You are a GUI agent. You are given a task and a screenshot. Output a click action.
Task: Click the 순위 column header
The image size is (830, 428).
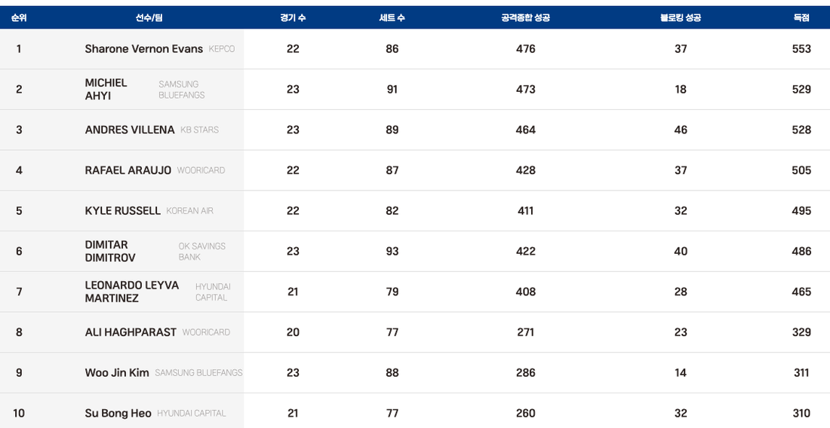point(19,17)
